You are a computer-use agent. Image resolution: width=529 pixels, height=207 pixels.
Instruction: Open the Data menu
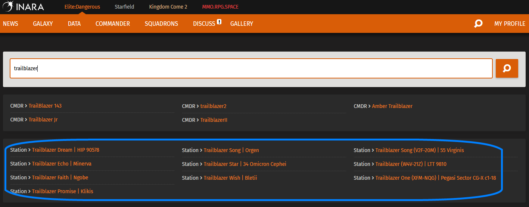coord(74,24)
